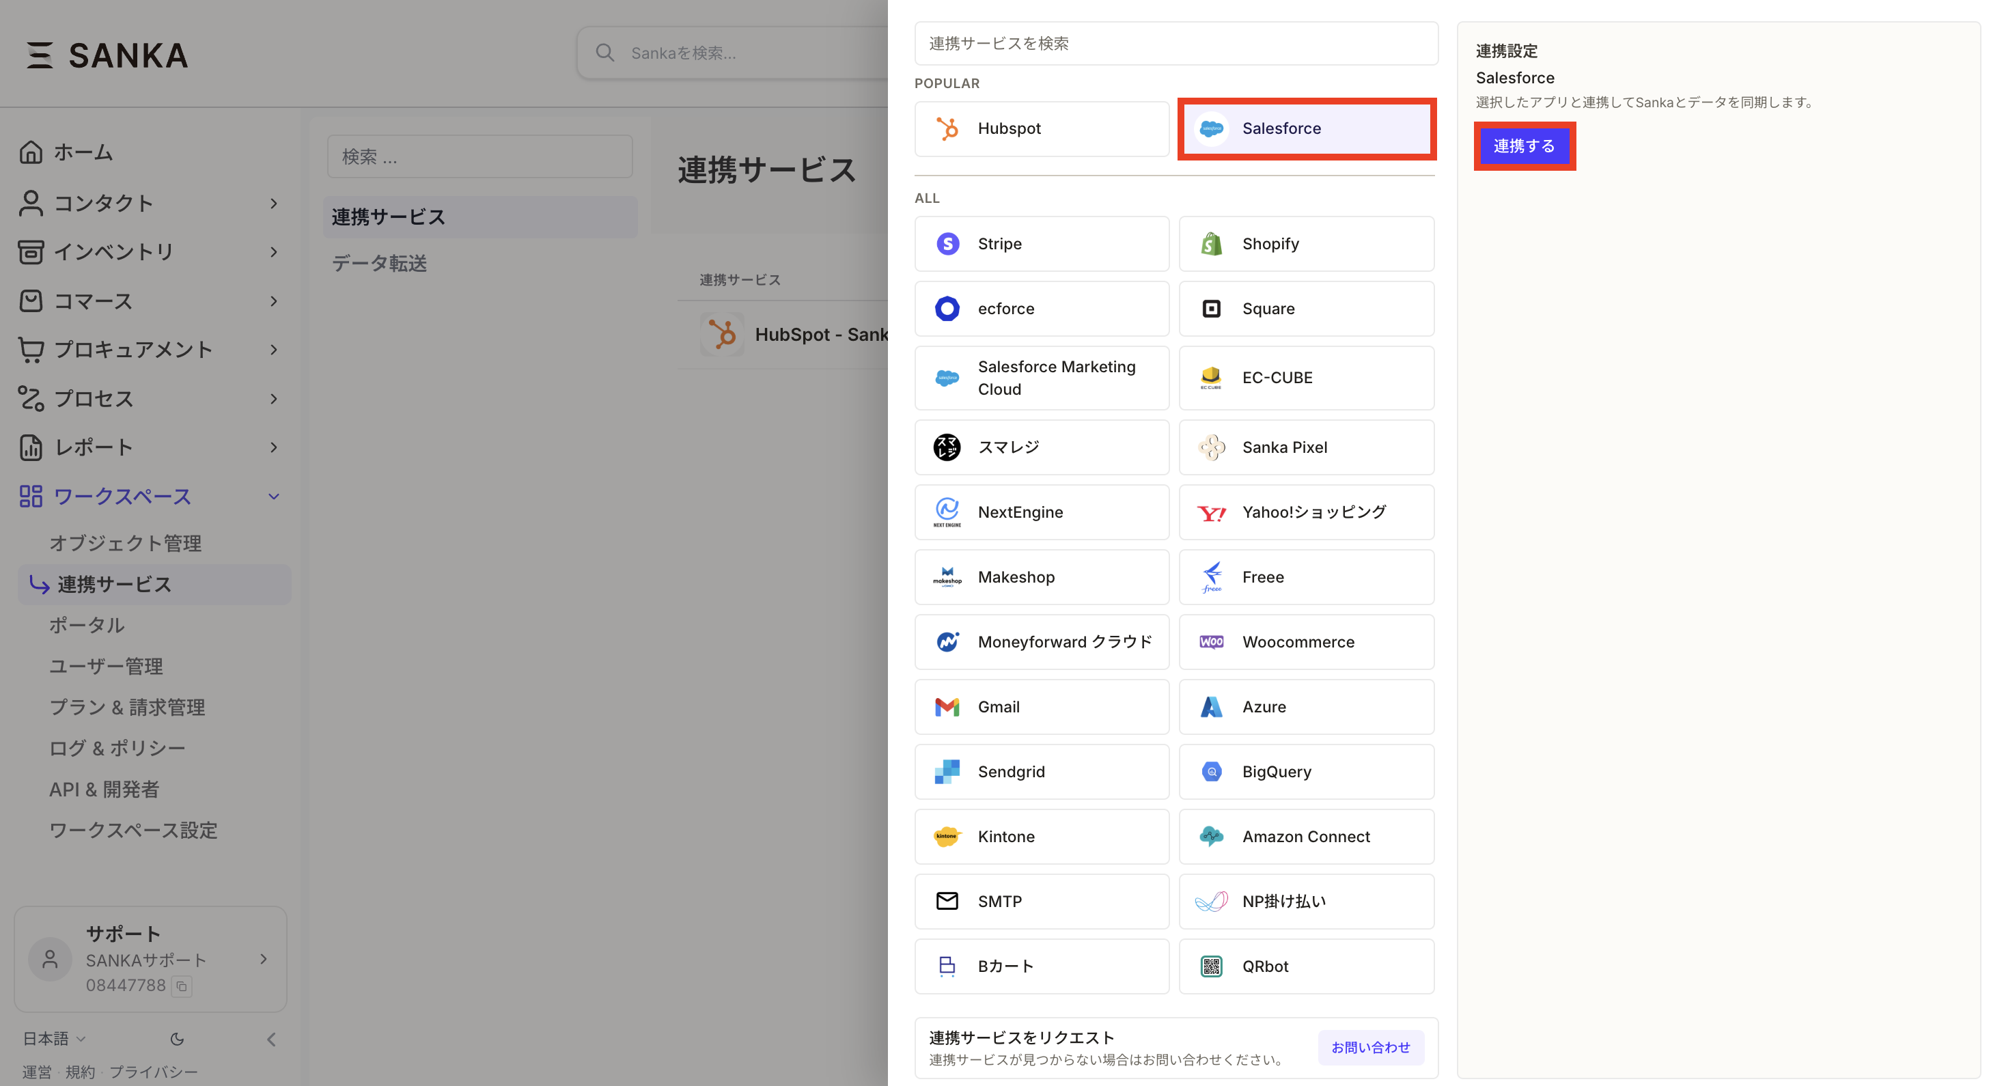The image size is (2004, 1086).
Task: Choose the Yahoo!ショッピング icon
Action: pos(1211,513)
